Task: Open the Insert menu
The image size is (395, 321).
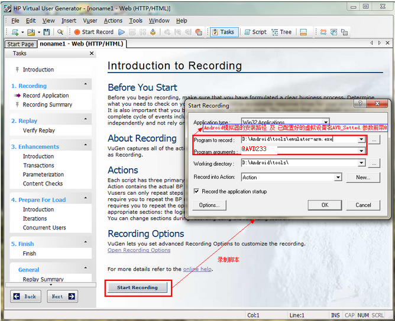Action: tap(69, 21)
